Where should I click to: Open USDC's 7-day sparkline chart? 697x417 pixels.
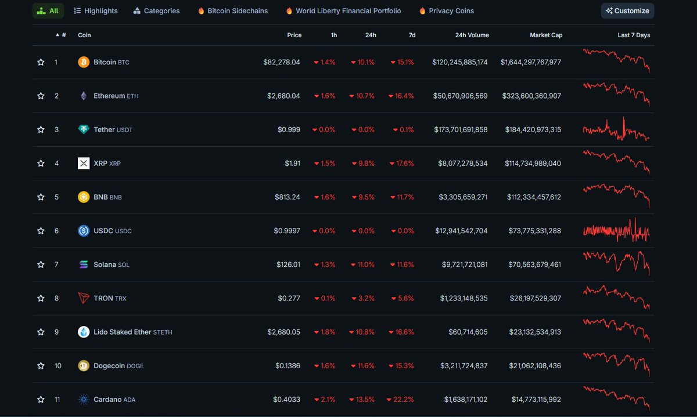coord(616,230)
